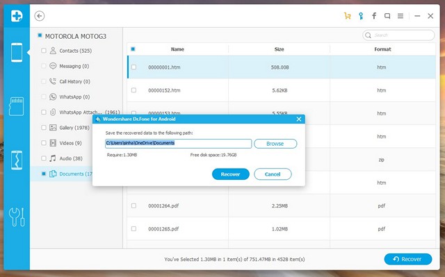Check the Contacts (525) checkbox
This screenshot has width=445, height=277.
pyautogui.click(x=44, y=51)
